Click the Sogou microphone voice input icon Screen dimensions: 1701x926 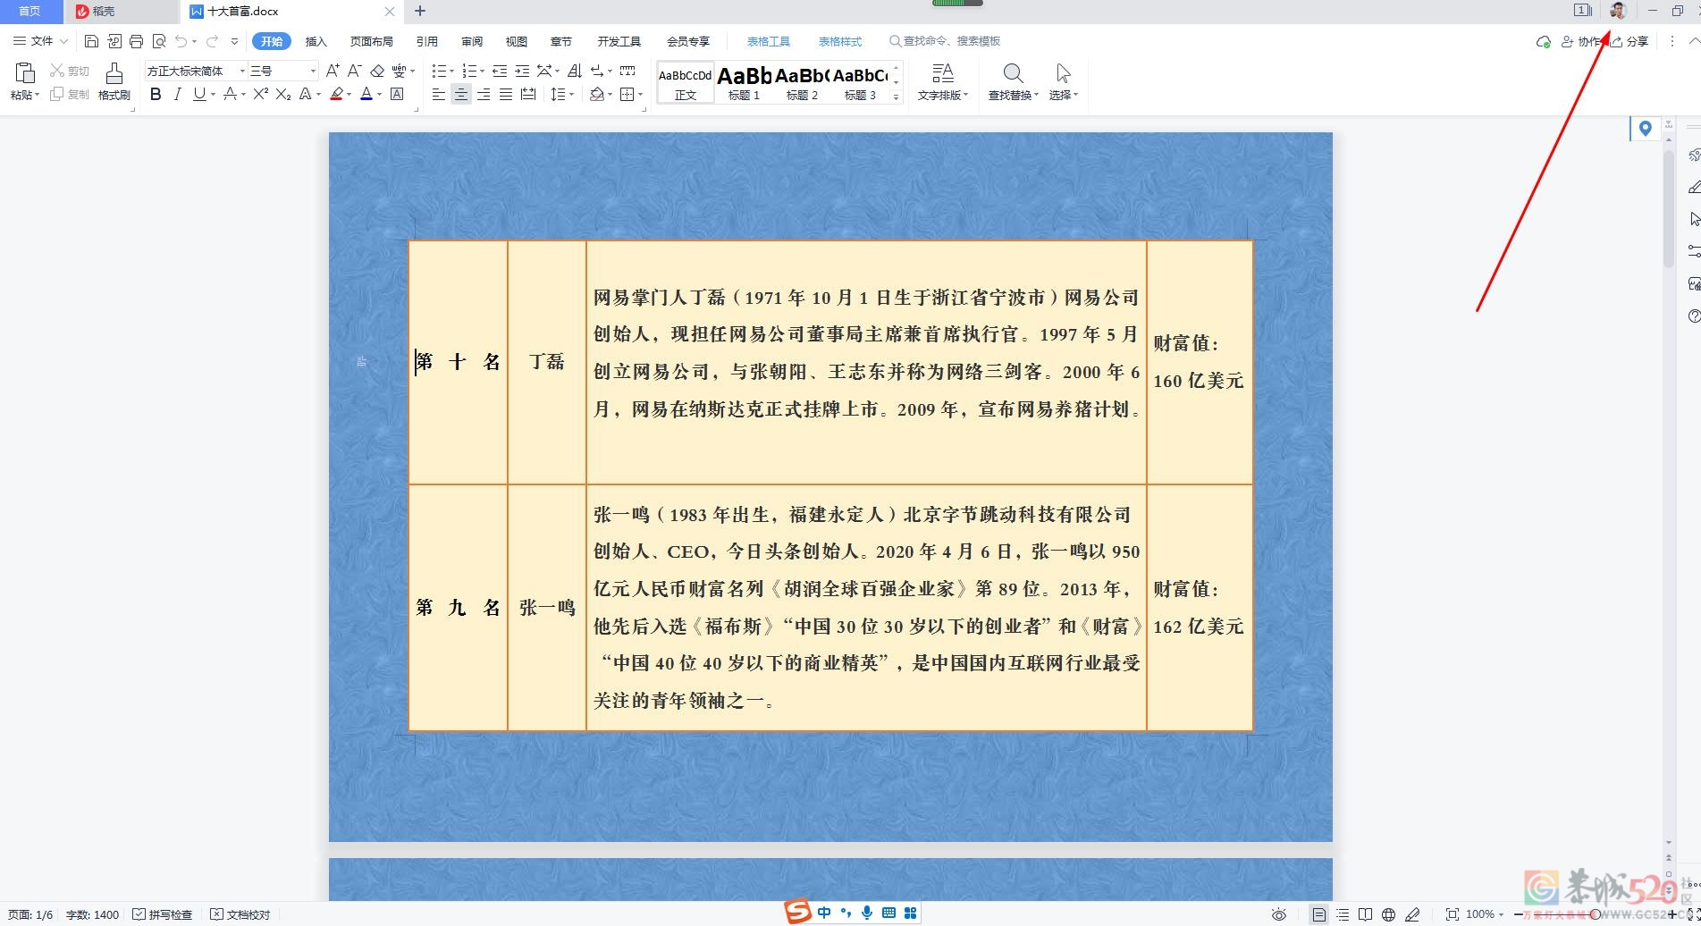(x=867, y=913)
